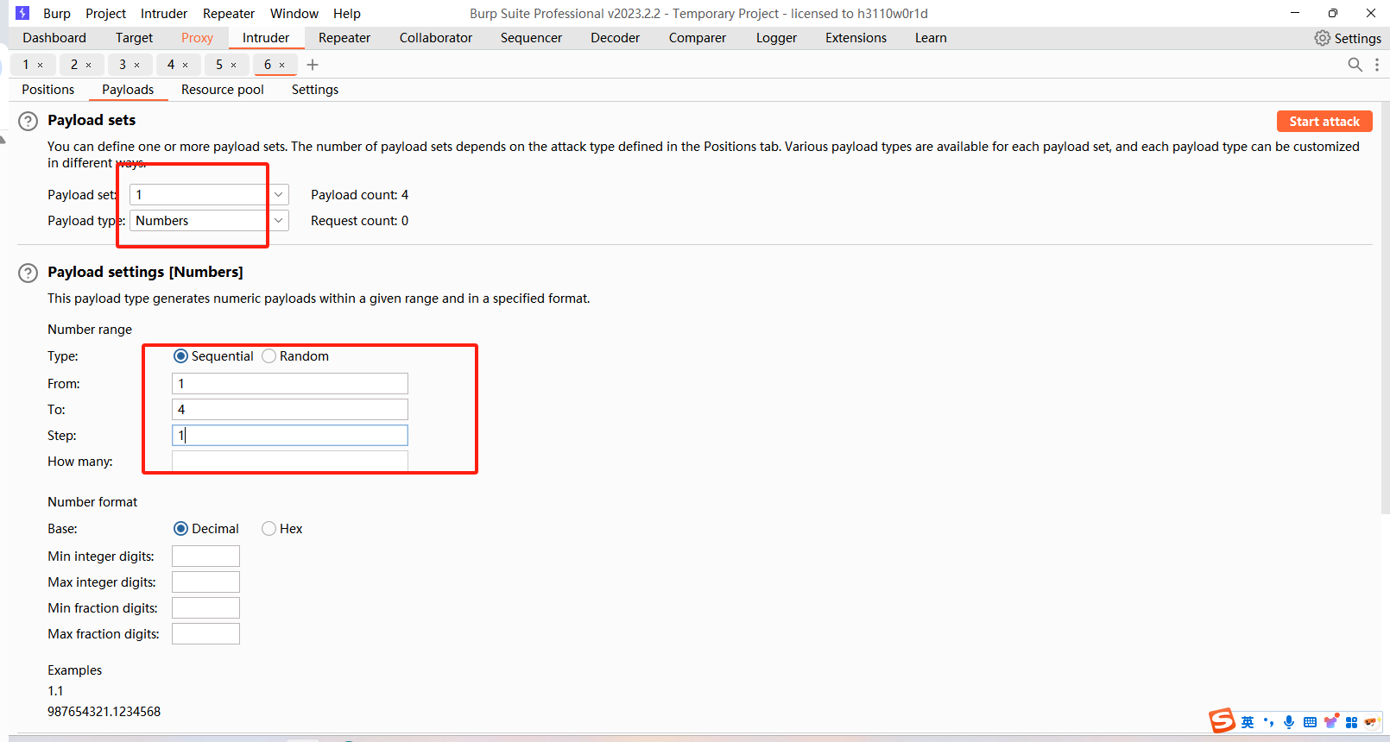Click the How many field
The image size is (1390, 742).
(290, 462)
